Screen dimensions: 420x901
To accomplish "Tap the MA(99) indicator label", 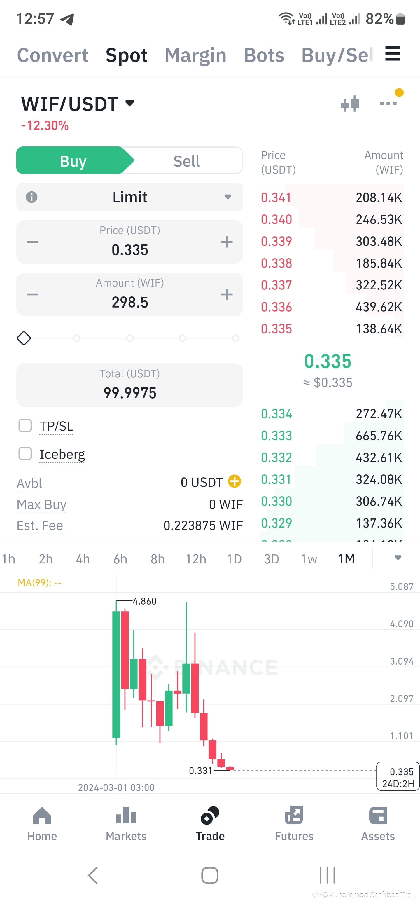I will 39,583.
